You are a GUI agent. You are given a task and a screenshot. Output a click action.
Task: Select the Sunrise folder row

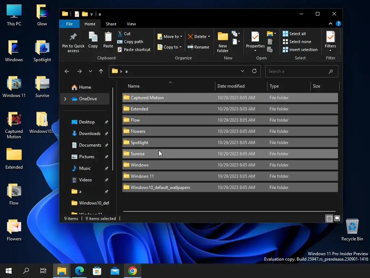point(230,153)
